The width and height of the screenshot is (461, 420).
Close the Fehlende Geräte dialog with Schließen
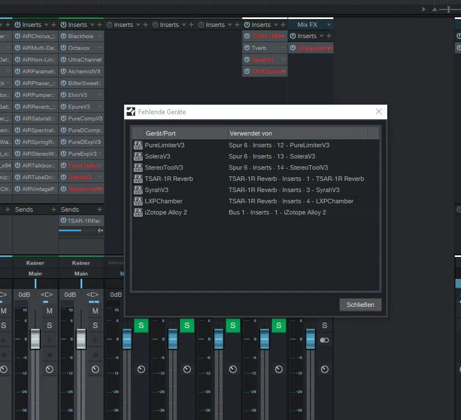[360, 305]
